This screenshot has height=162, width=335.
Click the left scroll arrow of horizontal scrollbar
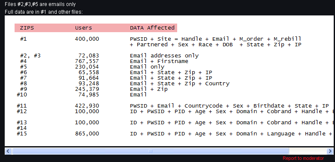8,151
